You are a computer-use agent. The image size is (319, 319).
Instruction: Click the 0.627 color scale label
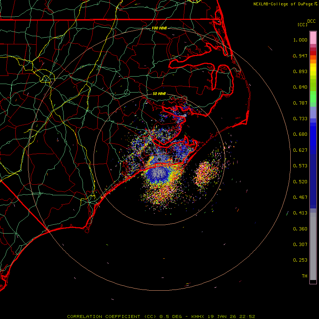[x=300, y=150]
